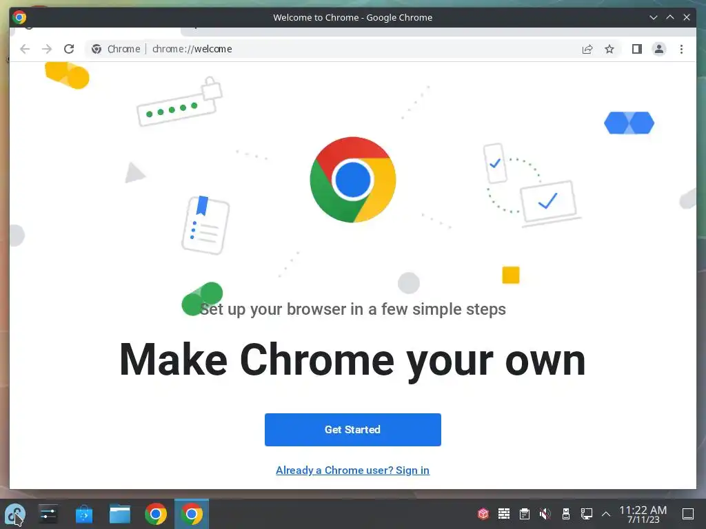Open the network connection tray icon
This screenshot has width=706, height=529.
(x=586, y=514)
